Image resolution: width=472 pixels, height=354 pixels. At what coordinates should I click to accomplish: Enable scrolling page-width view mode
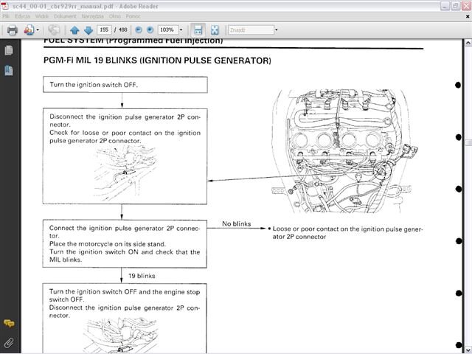click(198, 30)
